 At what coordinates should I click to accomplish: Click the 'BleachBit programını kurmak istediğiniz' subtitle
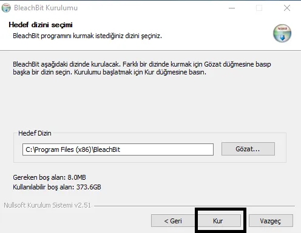point(87,36)
